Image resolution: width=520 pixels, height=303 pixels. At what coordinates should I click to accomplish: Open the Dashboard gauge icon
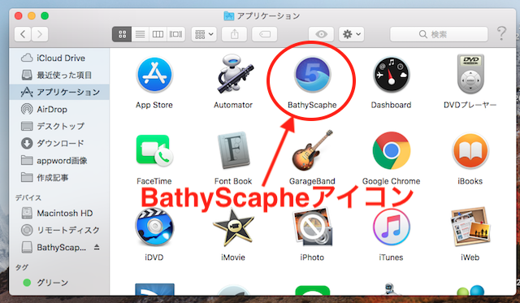click(392, 75)
